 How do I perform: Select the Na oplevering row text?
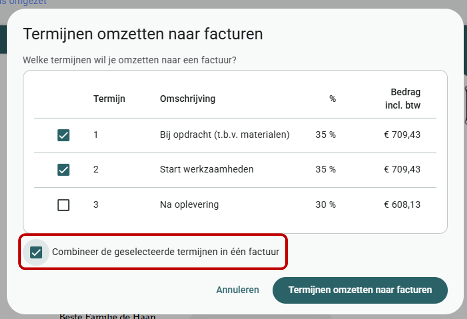coord(189,204)
